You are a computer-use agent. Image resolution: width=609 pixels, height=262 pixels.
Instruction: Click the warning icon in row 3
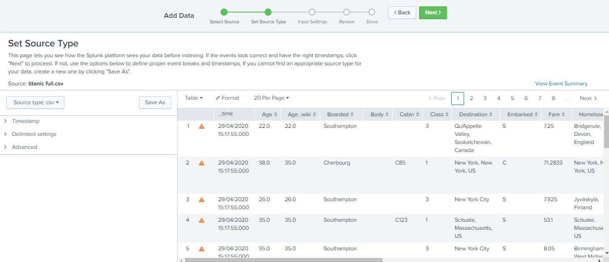(202, 200)
